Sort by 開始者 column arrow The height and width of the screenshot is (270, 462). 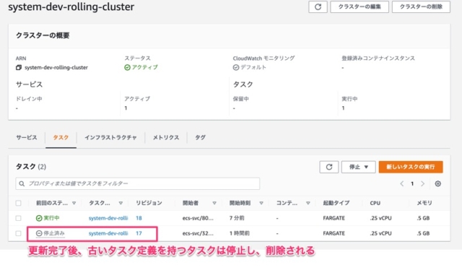click(x=214, y=203)
